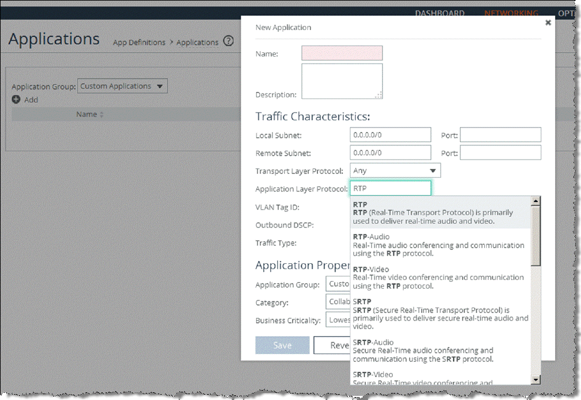Screen dimensions: 581x400
Task: Close the New Application dialog
Action: pyautogui.click(x=548, y=22)
